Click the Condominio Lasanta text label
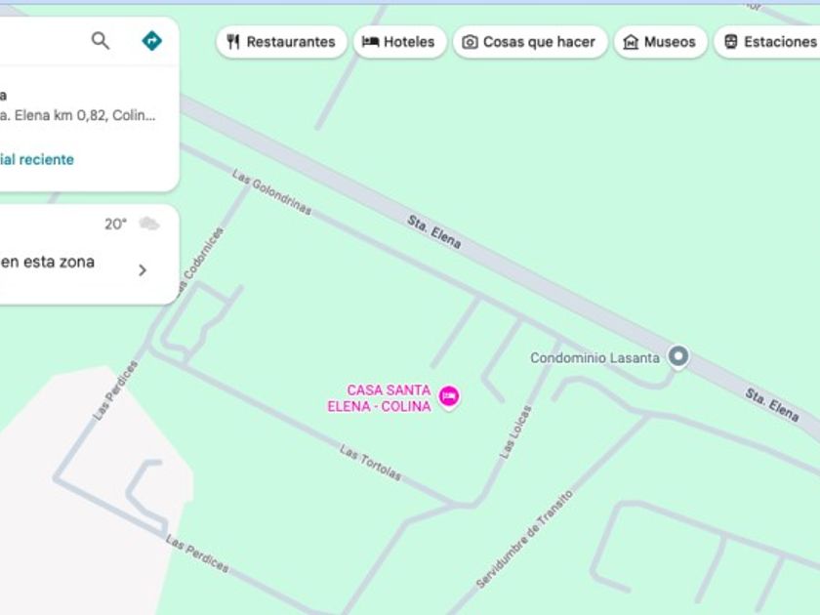The width and height of the screenshot is (820, 615). (594, 357)
